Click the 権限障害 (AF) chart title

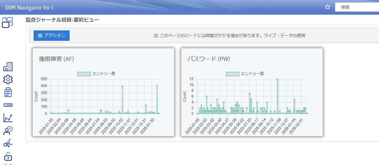(56, 59)
